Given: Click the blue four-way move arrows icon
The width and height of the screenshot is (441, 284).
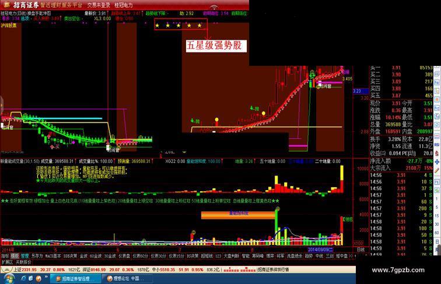Looking at the screenshot, I should coord(437,162).
